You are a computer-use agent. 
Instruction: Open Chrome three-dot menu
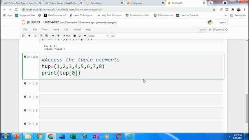click(245, 9)
